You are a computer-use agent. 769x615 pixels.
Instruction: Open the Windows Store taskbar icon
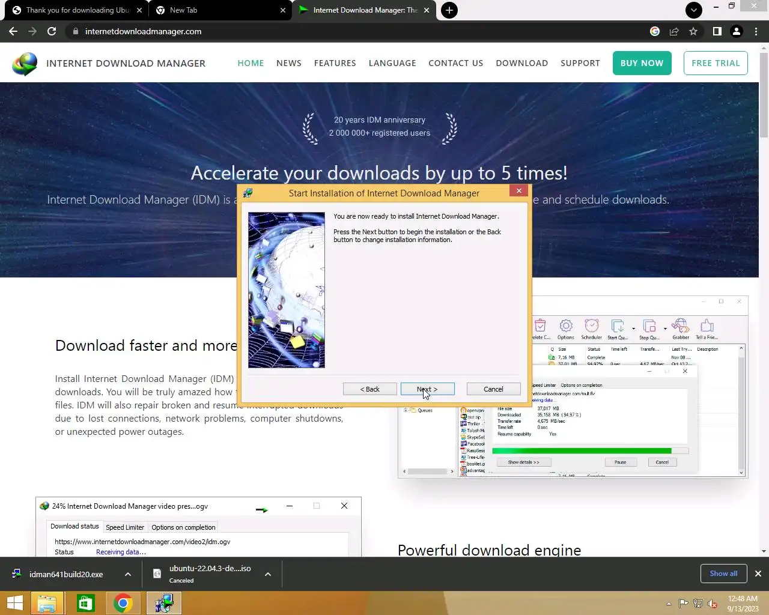tap(85, 603)
